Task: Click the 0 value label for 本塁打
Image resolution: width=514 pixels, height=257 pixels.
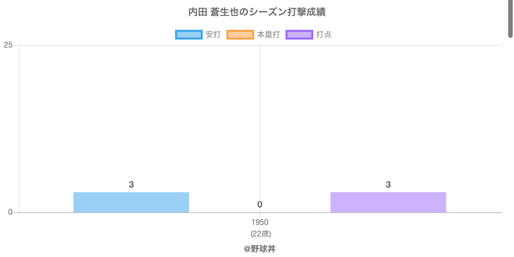Action: click(260, 204)
